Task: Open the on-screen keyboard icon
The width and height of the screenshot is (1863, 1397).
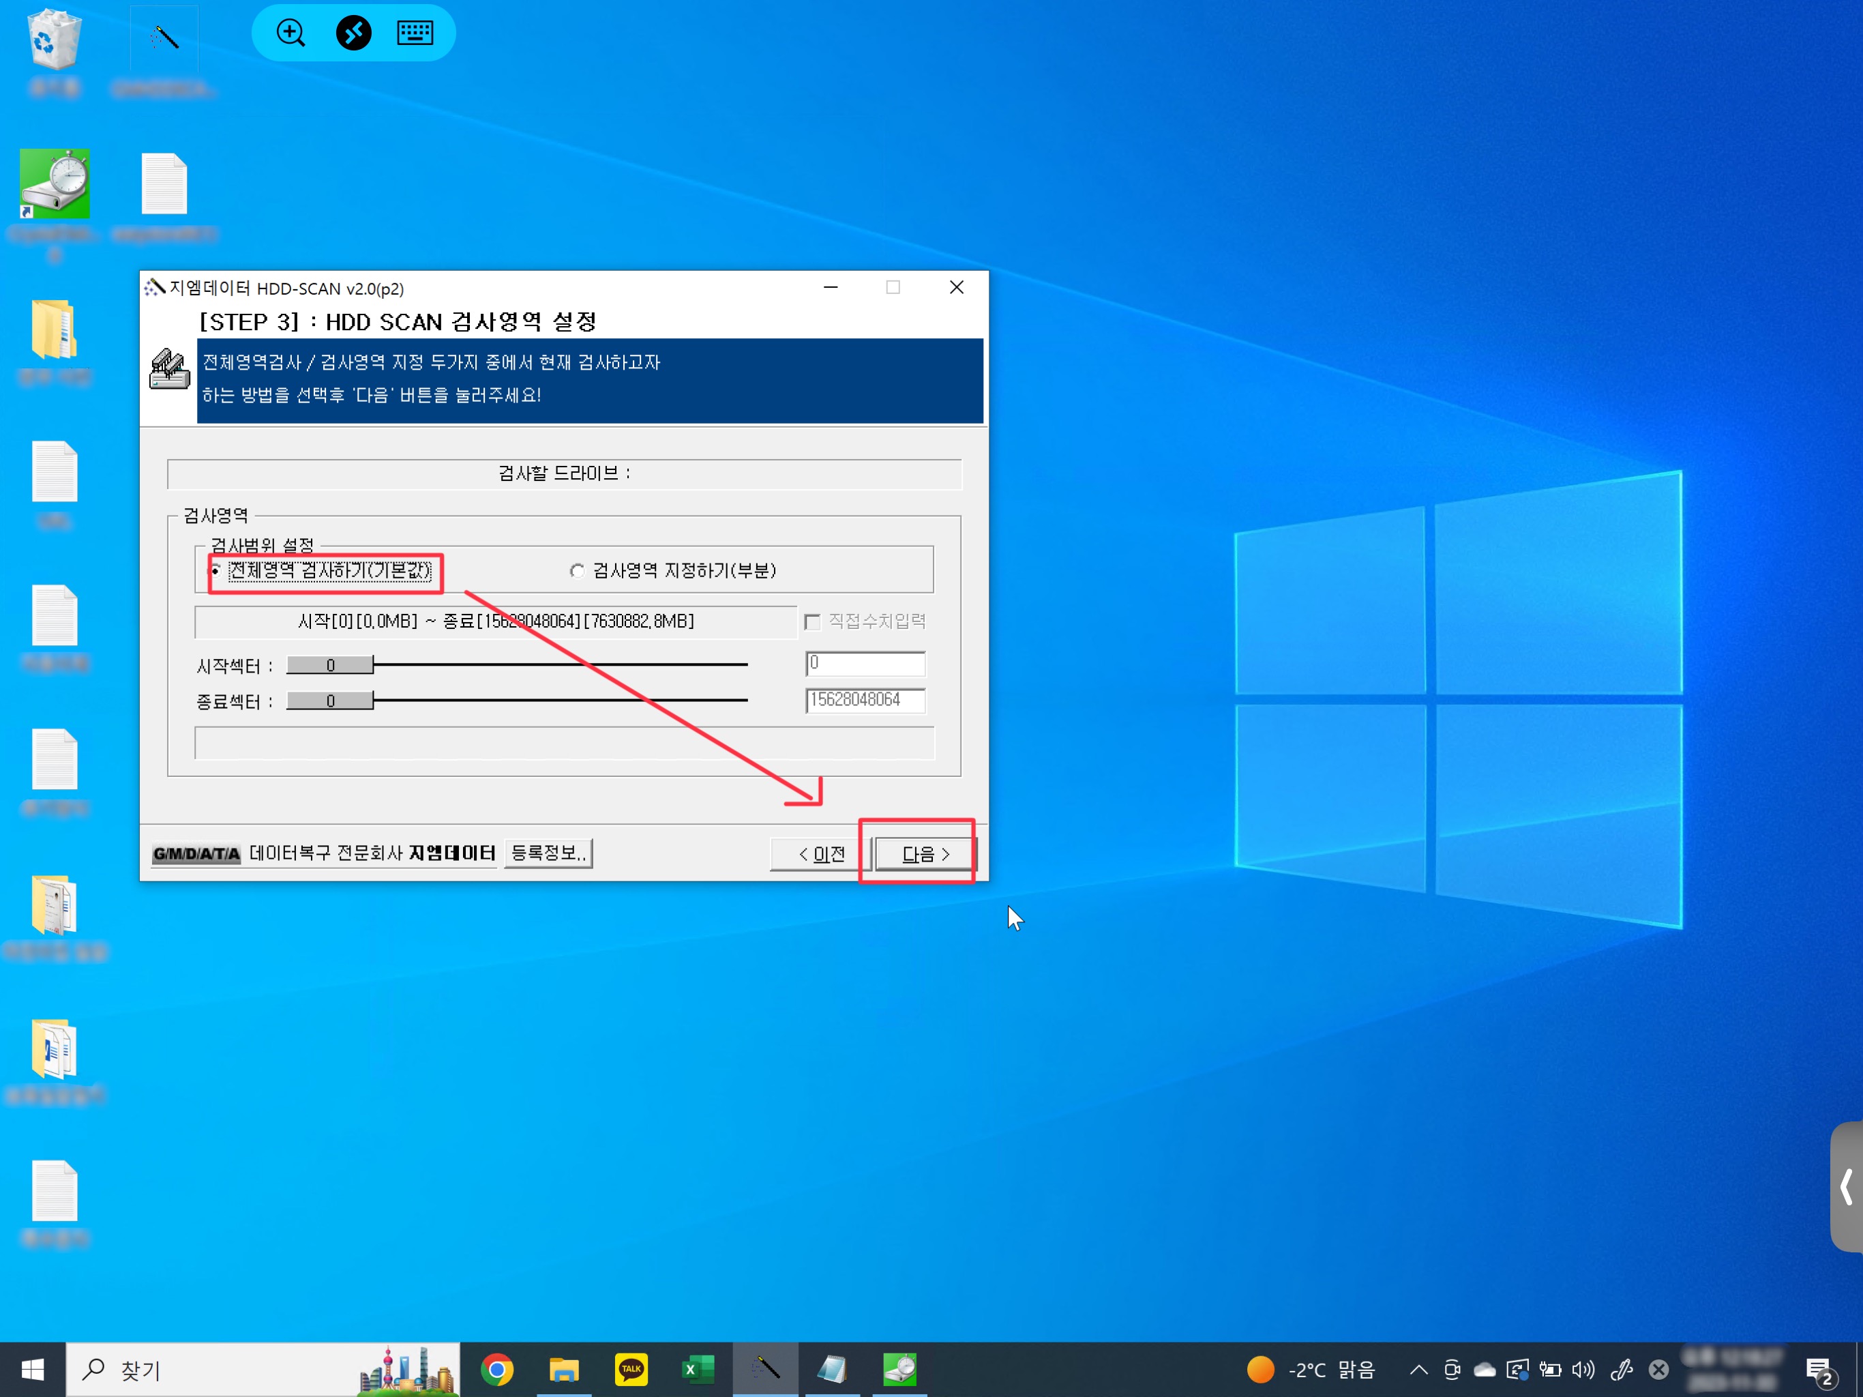Action: pos(415,33)
